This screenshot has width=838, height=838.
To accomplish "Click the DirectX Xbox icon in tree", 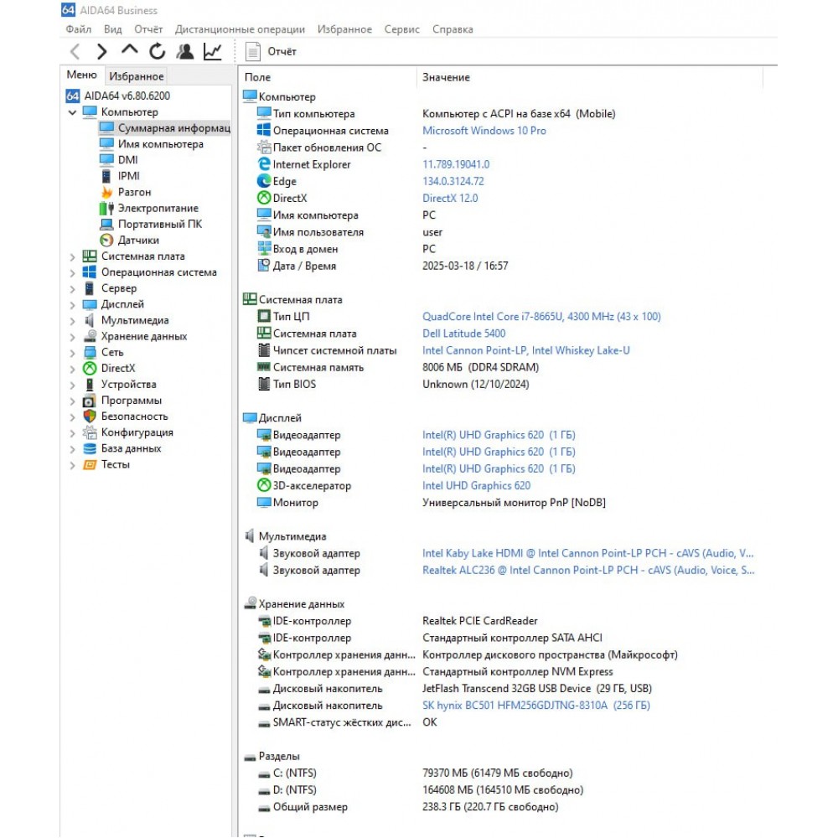I will (x=90, y=368).
